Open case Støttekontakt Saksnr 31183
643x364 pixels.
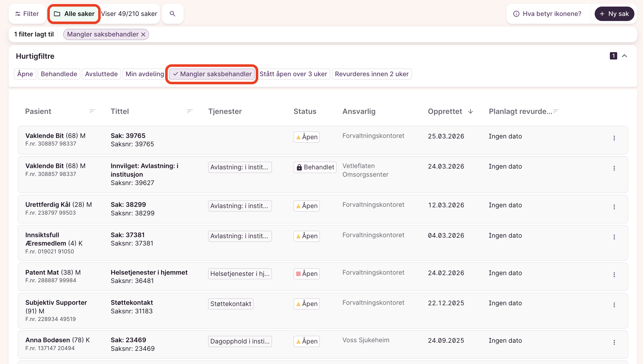point(132,303)
